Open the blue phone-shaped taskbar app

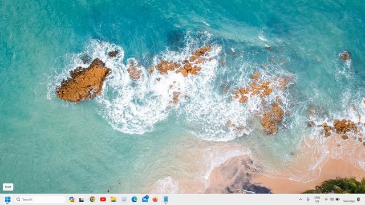166,199
